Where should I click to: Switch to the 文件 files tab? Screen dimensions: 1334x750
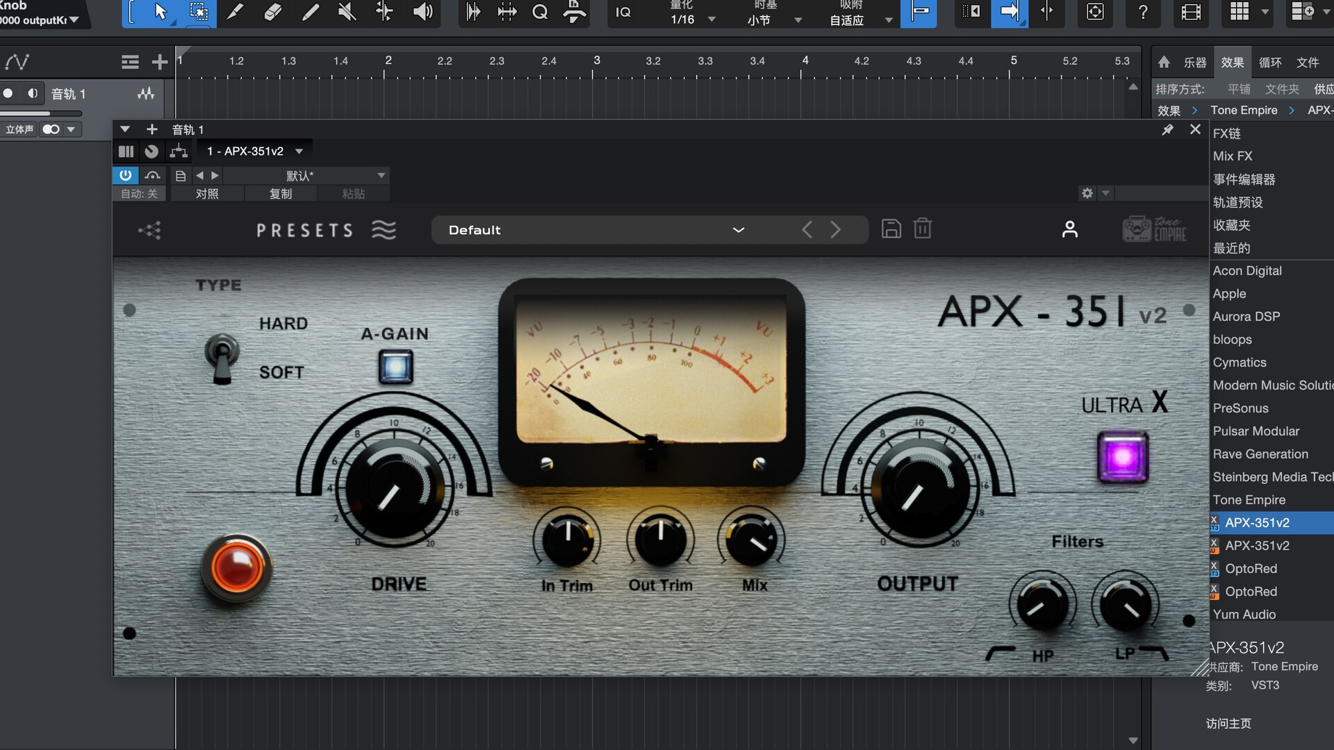[1308, 62]
